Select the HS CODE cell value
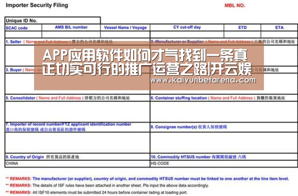 (x=160, y=164)
